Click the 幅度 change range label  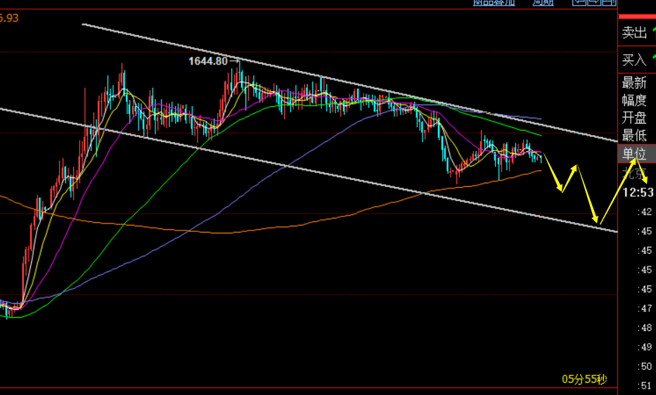click(x=634, y=101)
